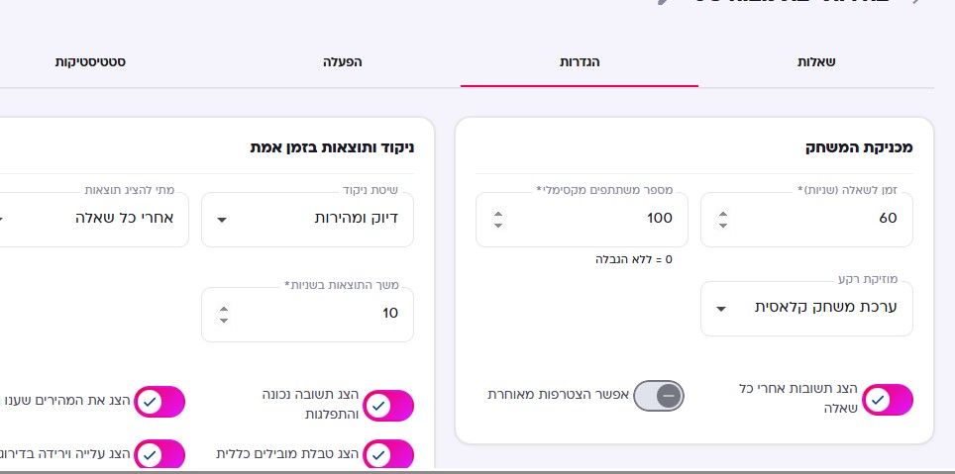
Task: Decrease זמן לשאלה seconds with down arrow
Action: tap(723, 226)
